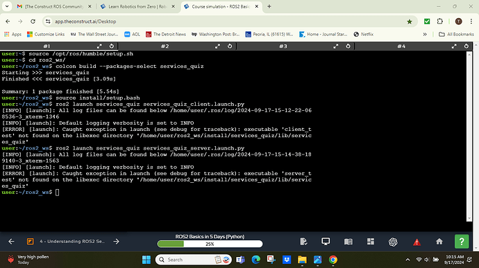Open the Chrome profile avatar
Image resolution: width=479 pixels, height=268 pixels.
[459, 21]
